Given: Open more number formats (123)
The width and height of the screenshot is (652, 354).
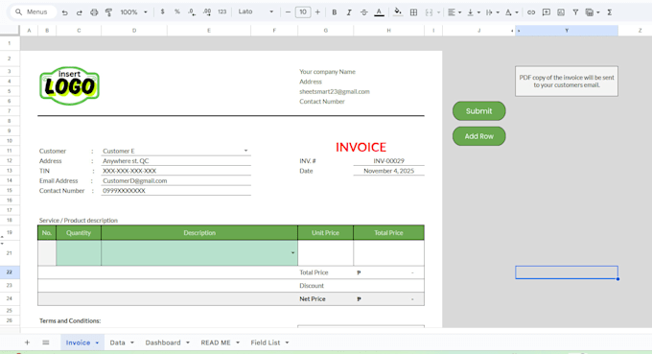Looking at the screenshot, I should tap(222, 12).
